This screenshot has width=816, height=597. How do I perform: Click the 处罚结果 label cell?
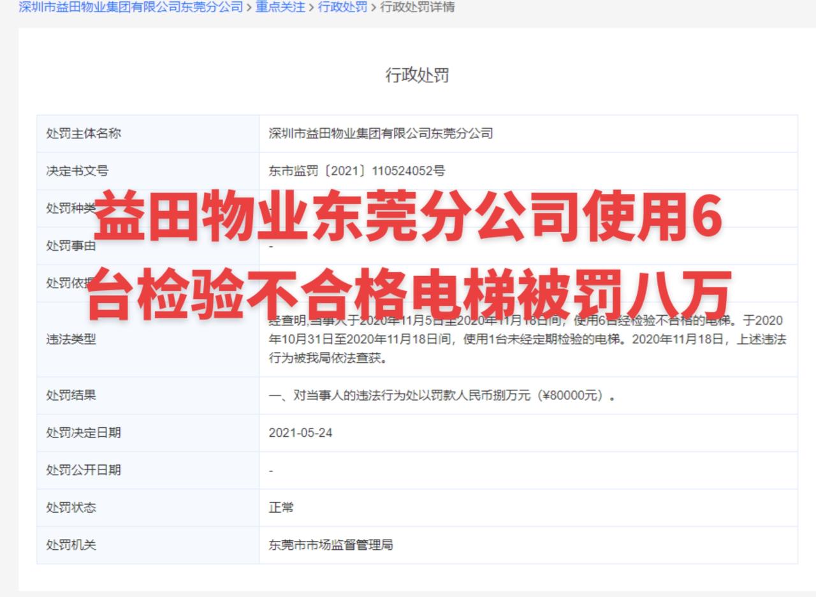[148, 395]
